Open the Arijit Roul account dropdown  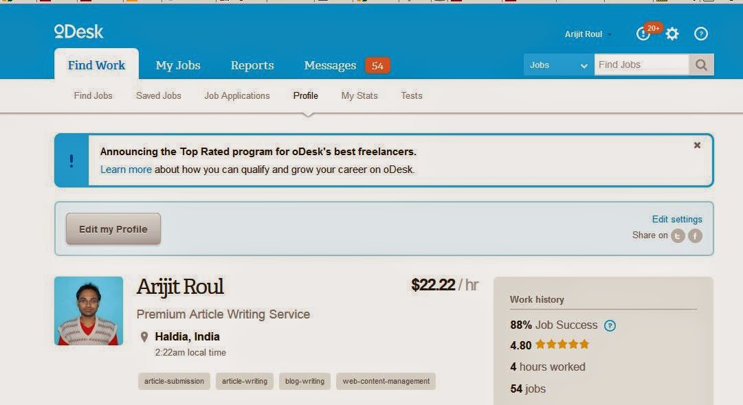(x=588, y=34)
